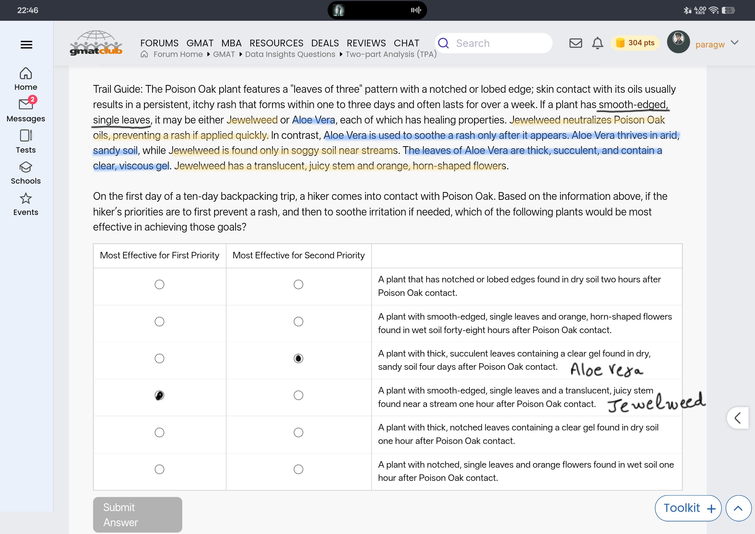This screenshot has width=755, height=534.
Task: Select First Priority for orange horn-shaped flowers forty-eight hours row
Action: pos(159,321)
